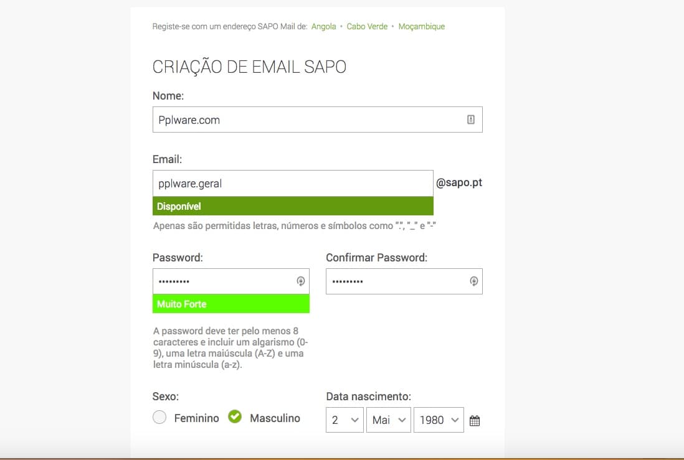Open the year dropdown showing 1980

point(439,420)
